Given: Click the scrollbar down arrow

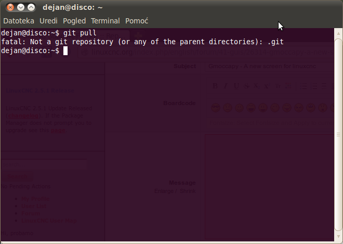Looking at the screenshot, I should click(x=338, y=236).
